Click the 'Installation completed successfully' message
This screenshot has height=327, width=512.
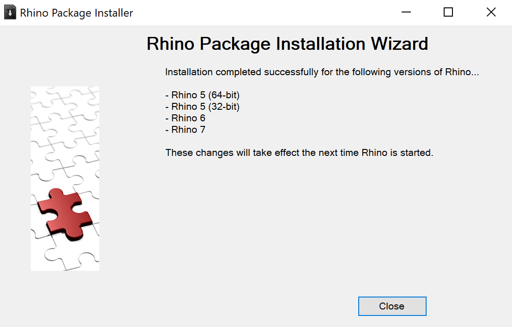coord(322,72)
